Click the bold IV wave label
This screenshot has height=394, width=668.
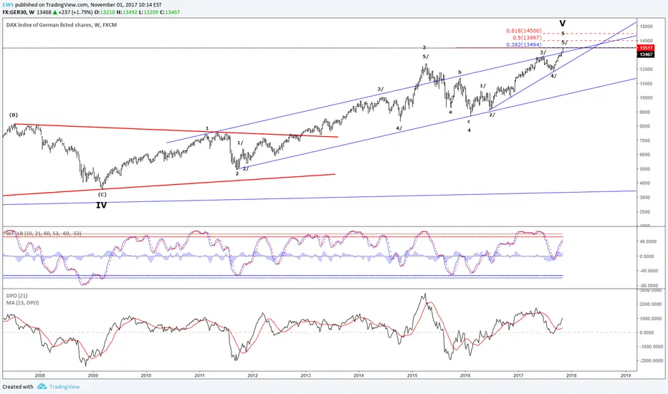pyautogui.click(x=101, y=206)
